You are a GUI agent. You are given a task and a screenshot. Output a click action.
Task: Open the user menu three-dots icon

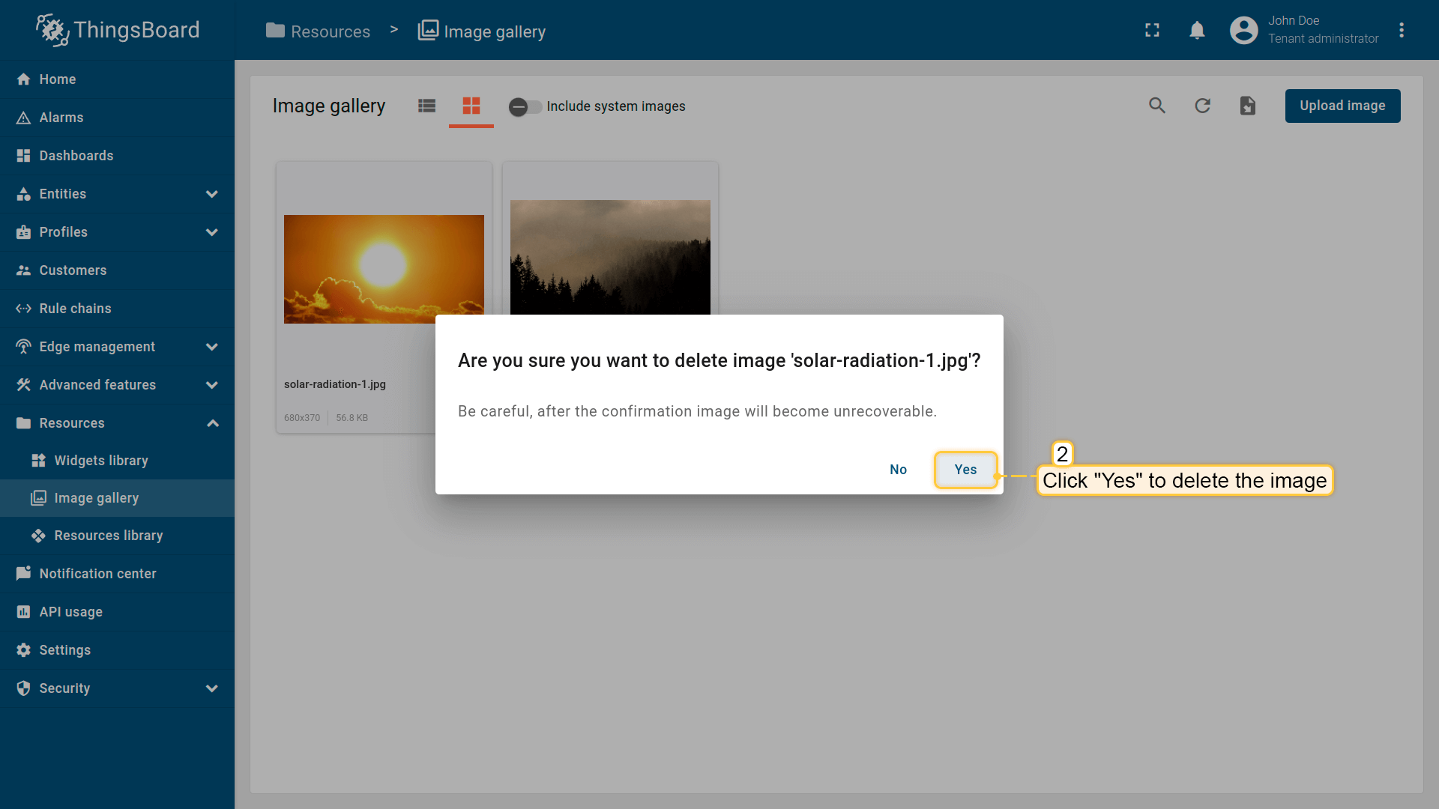click(x=1402, y=30)
